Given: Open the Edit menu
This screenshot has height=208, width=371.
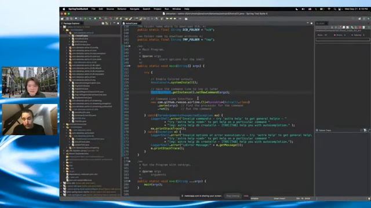Looking at the screenshot, I should [x=101, y=9].
